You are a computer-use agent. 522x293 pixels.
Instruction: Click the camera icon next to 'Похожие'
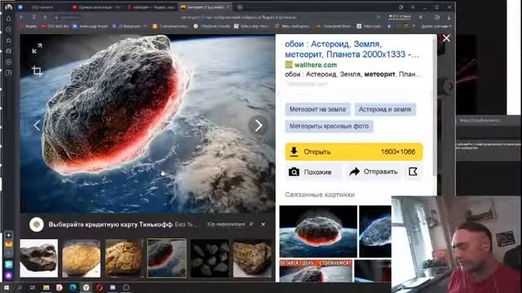pyautogui.click(x=294, y=172)
